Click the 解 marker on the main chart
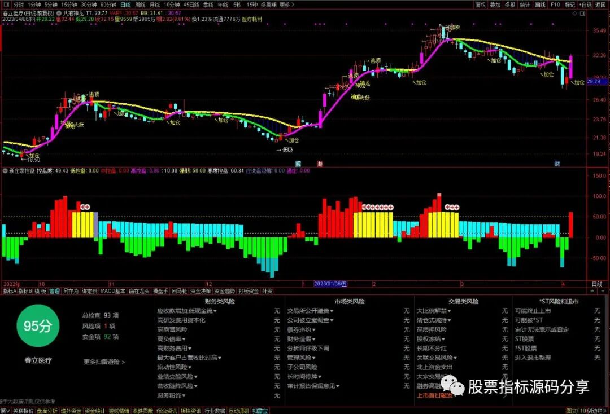Image resolution: width=610 pixels, height=414 pixels. point(298,164)
